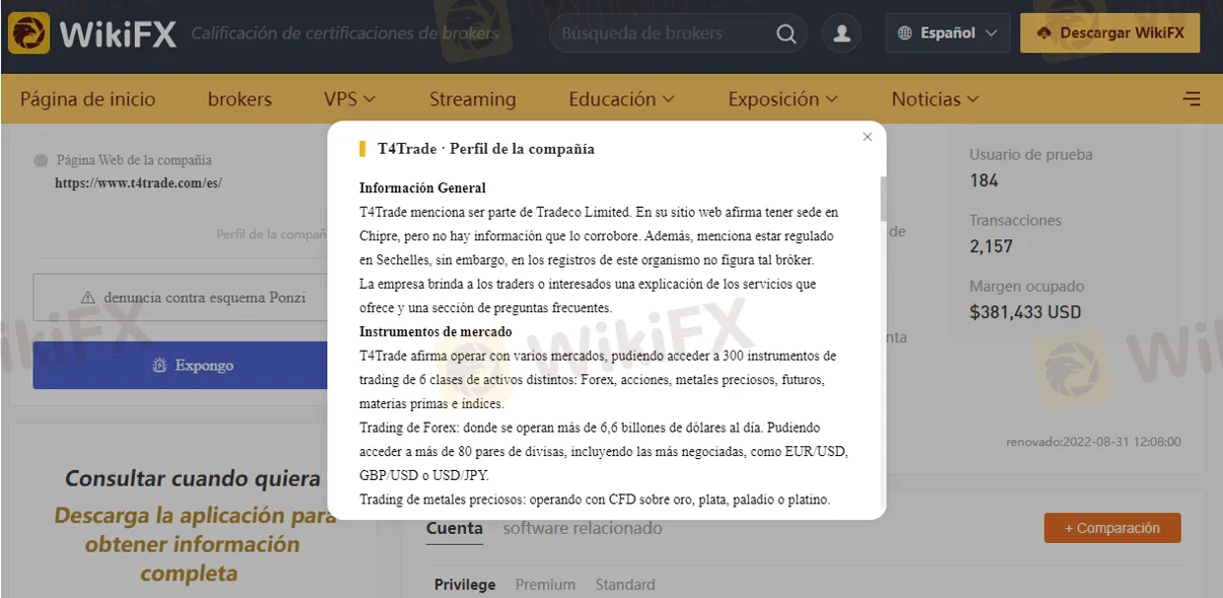The image size is (1223, 598).
Task: Expand the Exposición dropdown
Action: (x=782, y=99)
